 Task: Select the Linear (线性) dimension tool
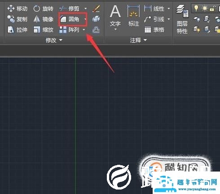(154, 9)
